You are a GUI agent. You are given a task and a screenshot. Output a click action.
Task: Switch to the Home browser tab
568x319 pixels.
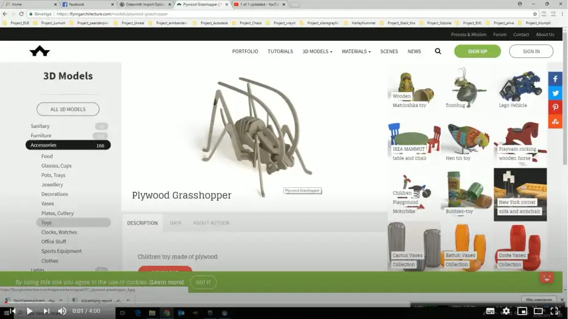(30, 4)
